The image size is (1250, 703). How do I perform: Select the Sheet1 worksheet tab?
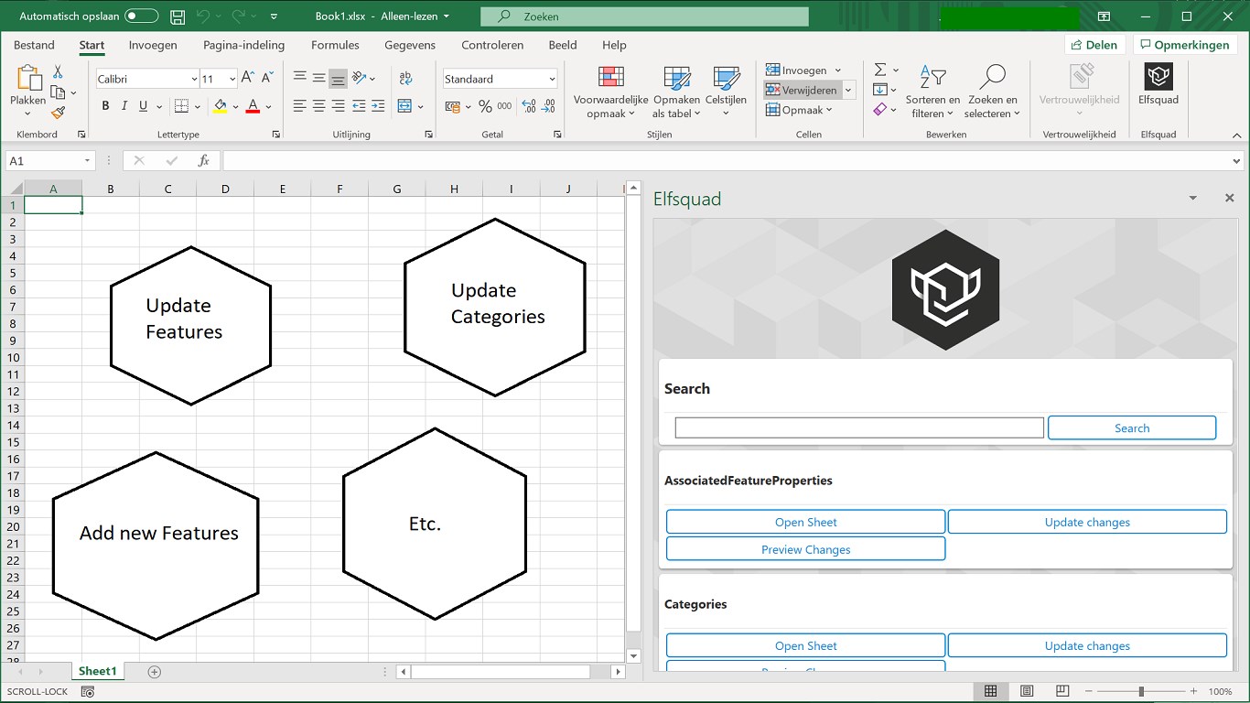[98, 672]
